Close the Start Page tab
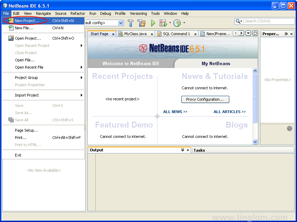The image size is (297, 222). [113, 34]
